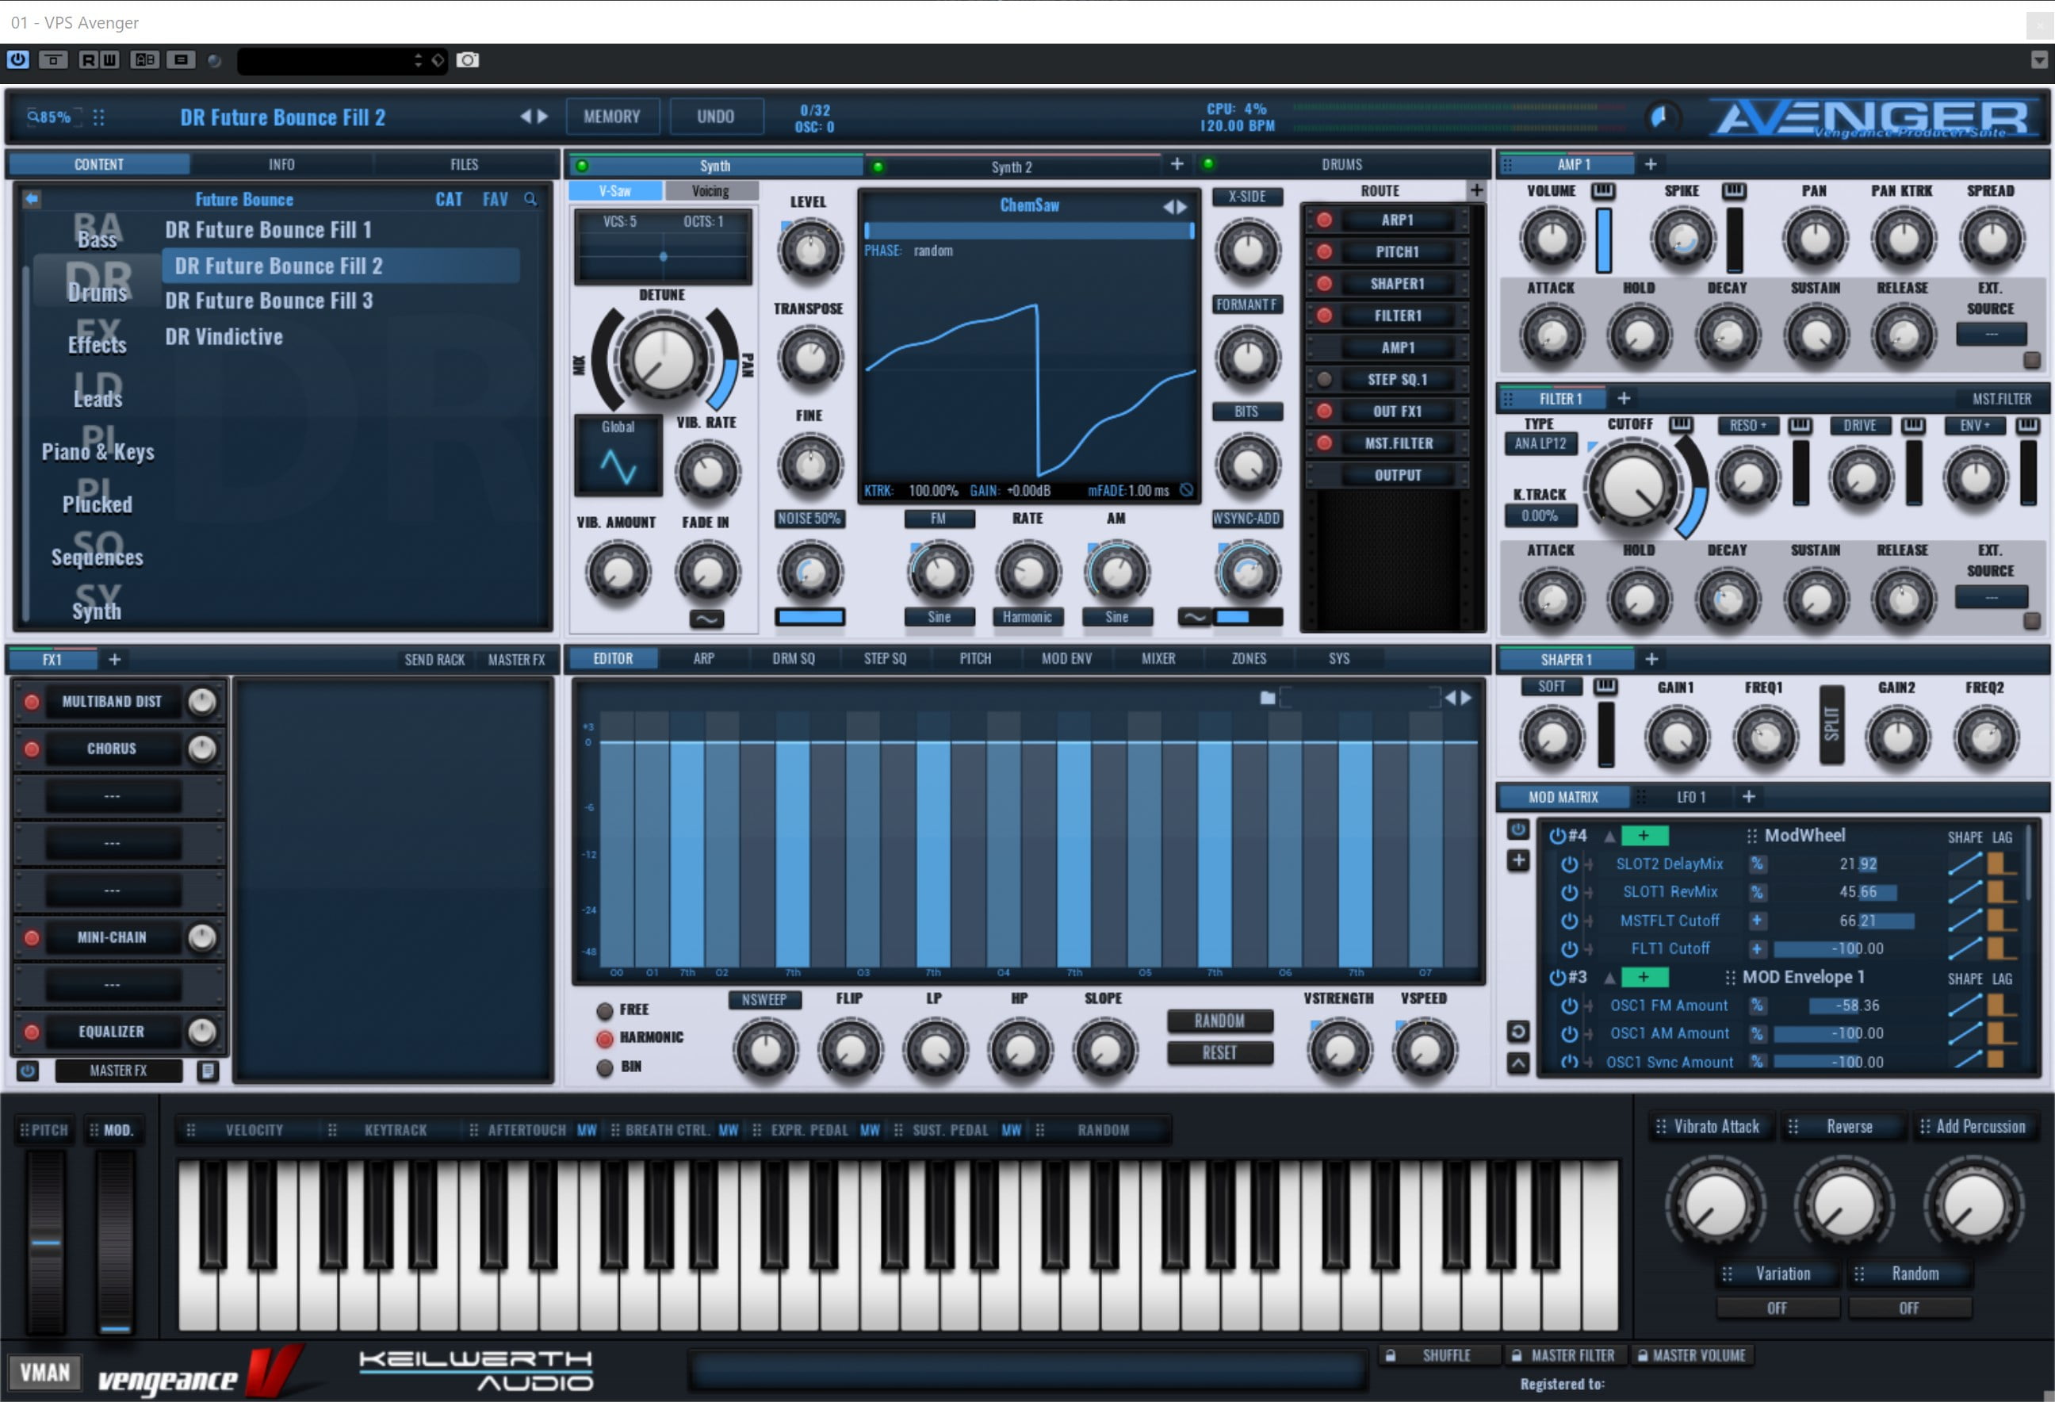Open the MIXER tab

[x=1158, y=659]
